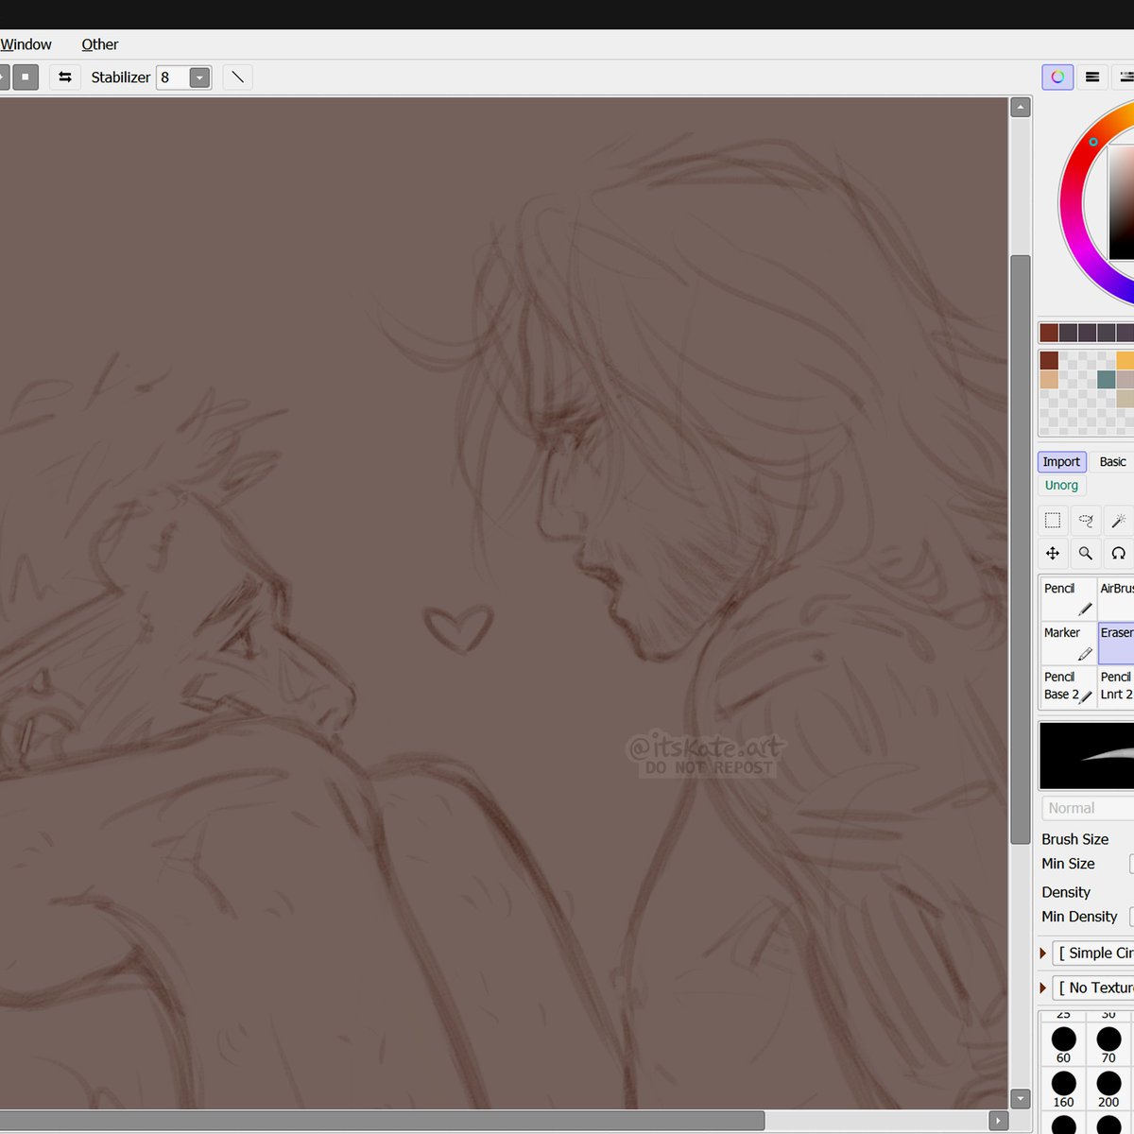Expand the No Texture section

point(1043,988)
